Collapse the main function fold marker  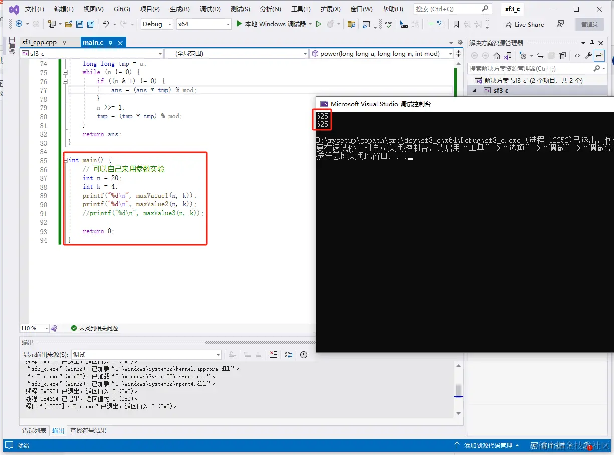[65, 160]
